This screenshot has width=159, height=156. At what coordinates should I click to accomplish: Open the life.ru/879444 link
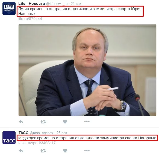click(30, 19)
